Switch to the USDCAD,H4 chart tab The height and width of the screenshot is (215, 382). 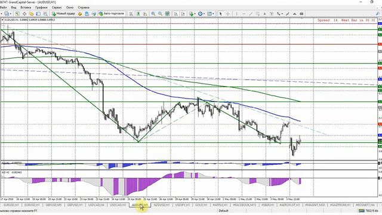tap(96, 205)
